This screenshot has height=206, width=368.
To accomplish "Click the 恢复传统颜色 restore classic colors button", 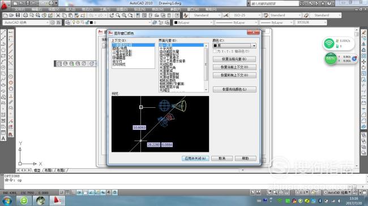I will (x=234, y=89).
